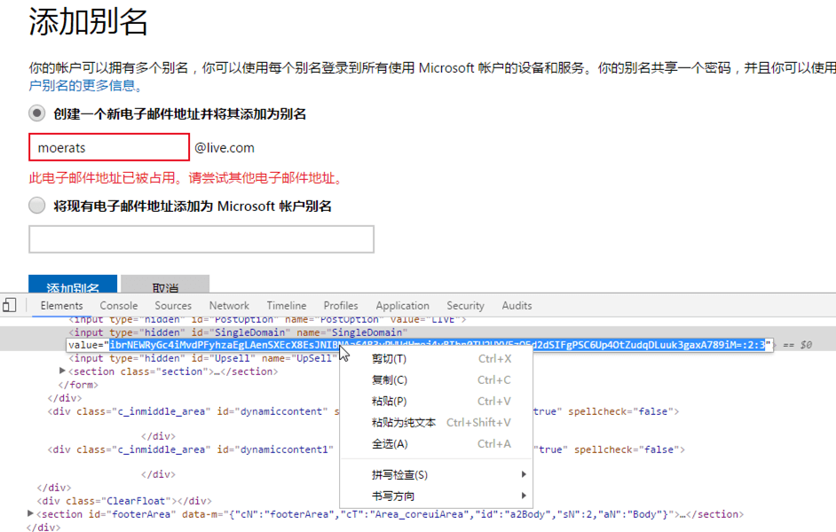Open the Profiles tab

pyautogui.click(x=341, y=306)
